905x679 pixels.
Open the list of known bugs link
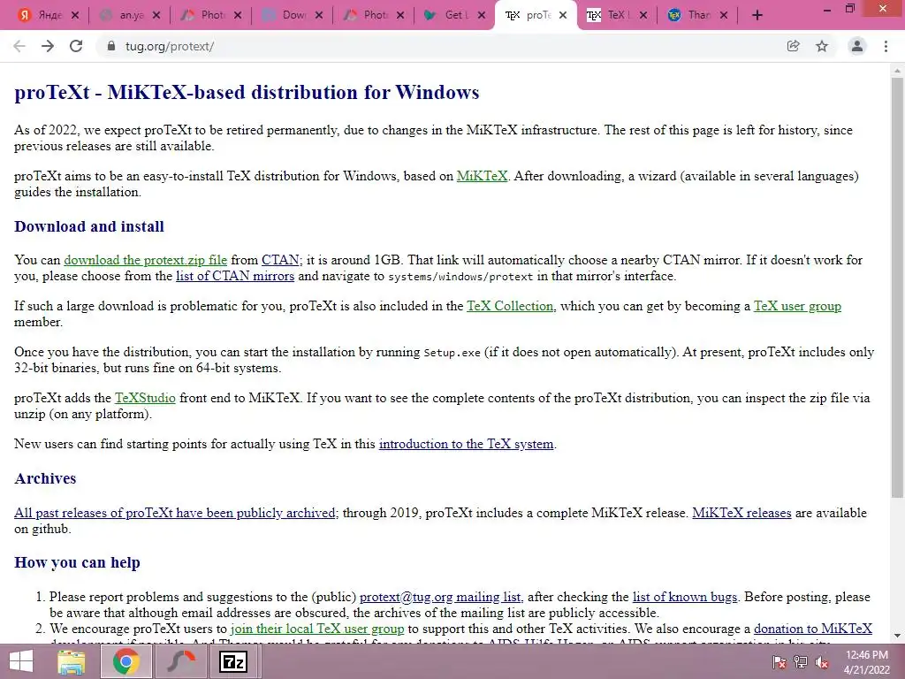click(685, 597)
